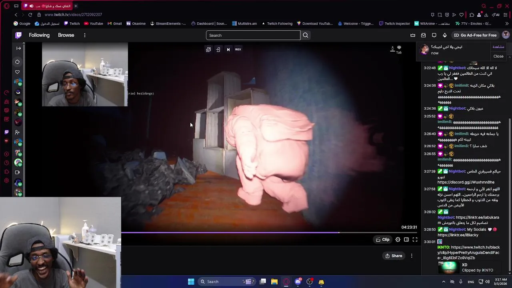Click the Get Bits diamond icon
The image size is (512, 288).
(x=444, y=35)
